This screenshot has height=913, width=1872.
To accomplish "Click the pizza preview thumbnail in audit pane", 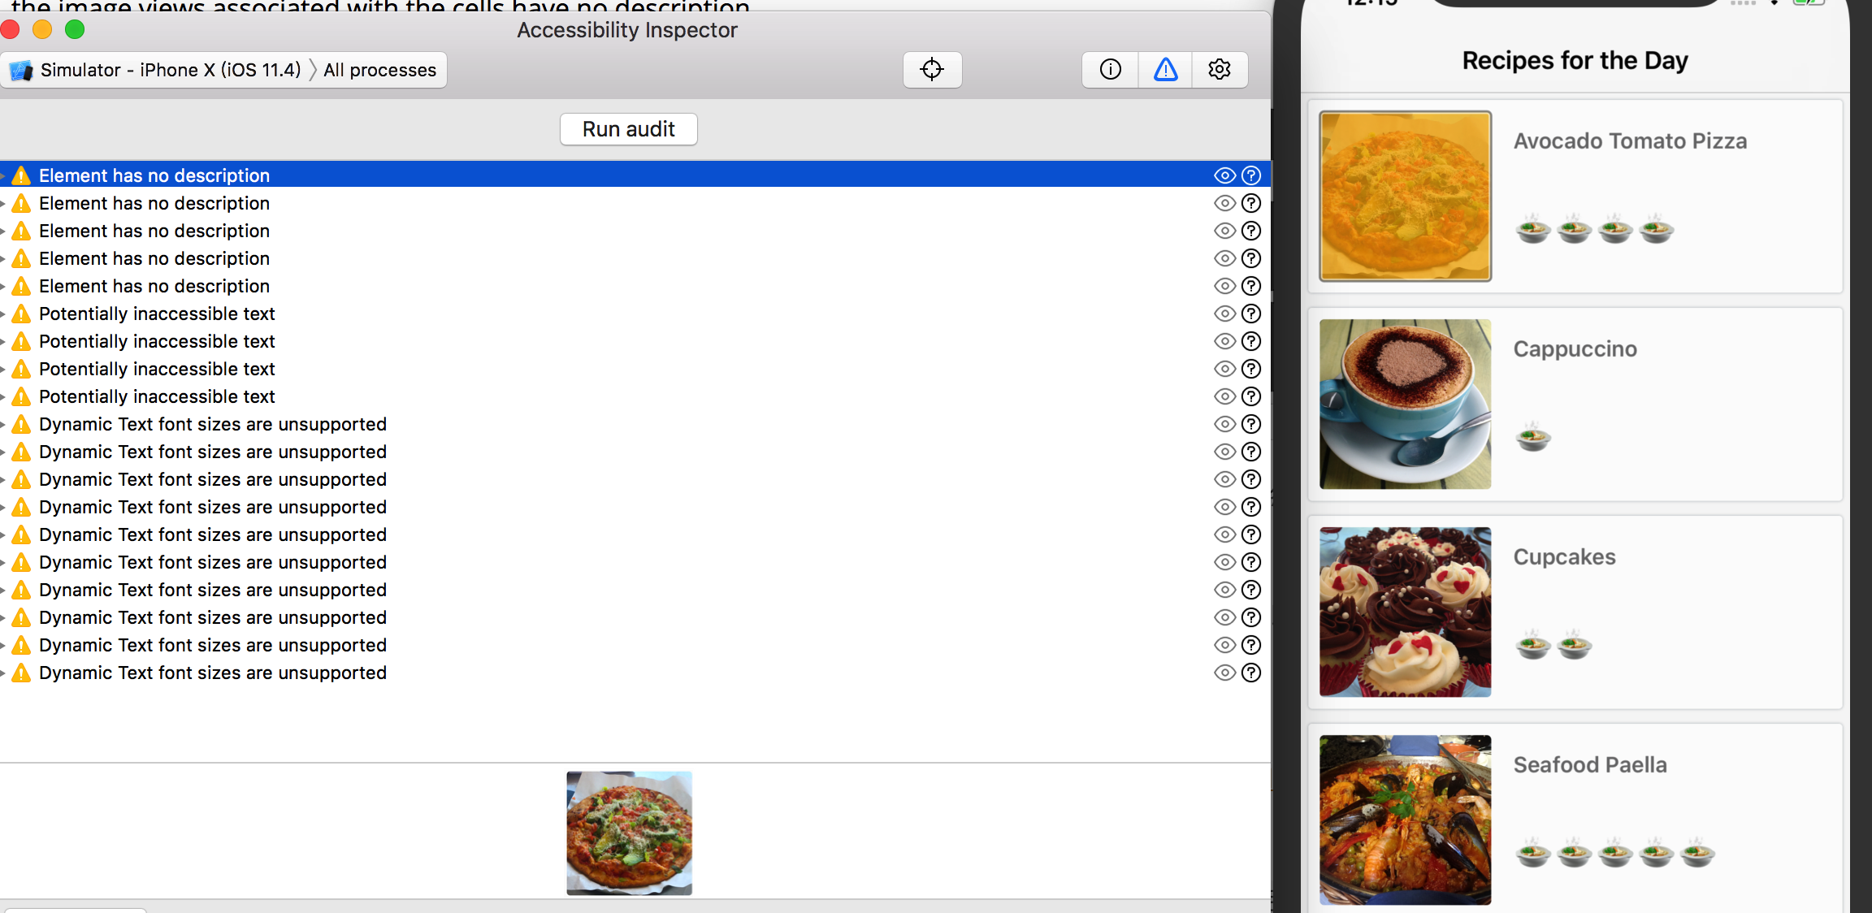I will pyautogui.click(x=629, y=833).
